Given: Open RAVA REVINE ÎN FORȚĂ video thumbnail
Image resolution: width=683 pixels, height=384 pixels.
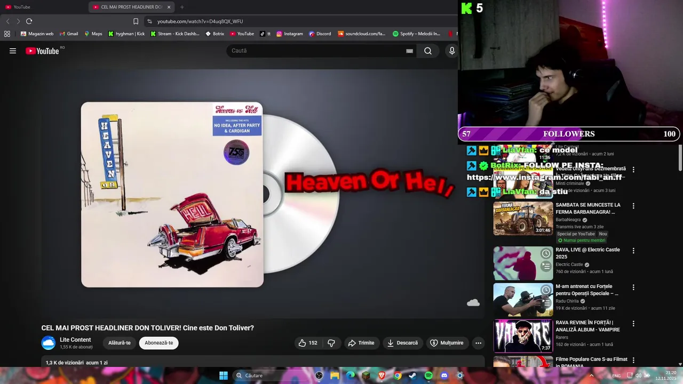Looking at the screenshot, I should pos(523,336).
